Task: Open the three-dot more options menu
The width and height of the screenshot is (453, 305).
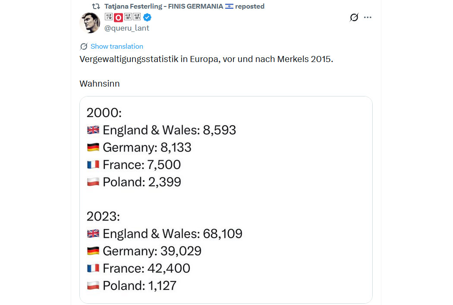Action: (368, 18)
